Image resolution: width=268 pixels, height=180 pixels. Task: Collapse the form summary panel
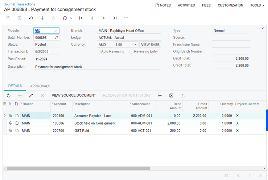pyautogui.click(x=263, y=28)
